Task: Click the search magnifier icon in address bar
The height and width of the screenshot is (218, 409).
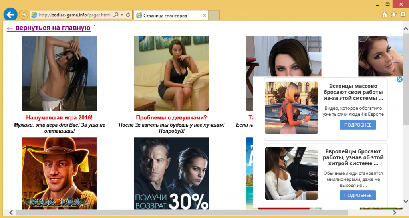Action: (x=116, y=15)
